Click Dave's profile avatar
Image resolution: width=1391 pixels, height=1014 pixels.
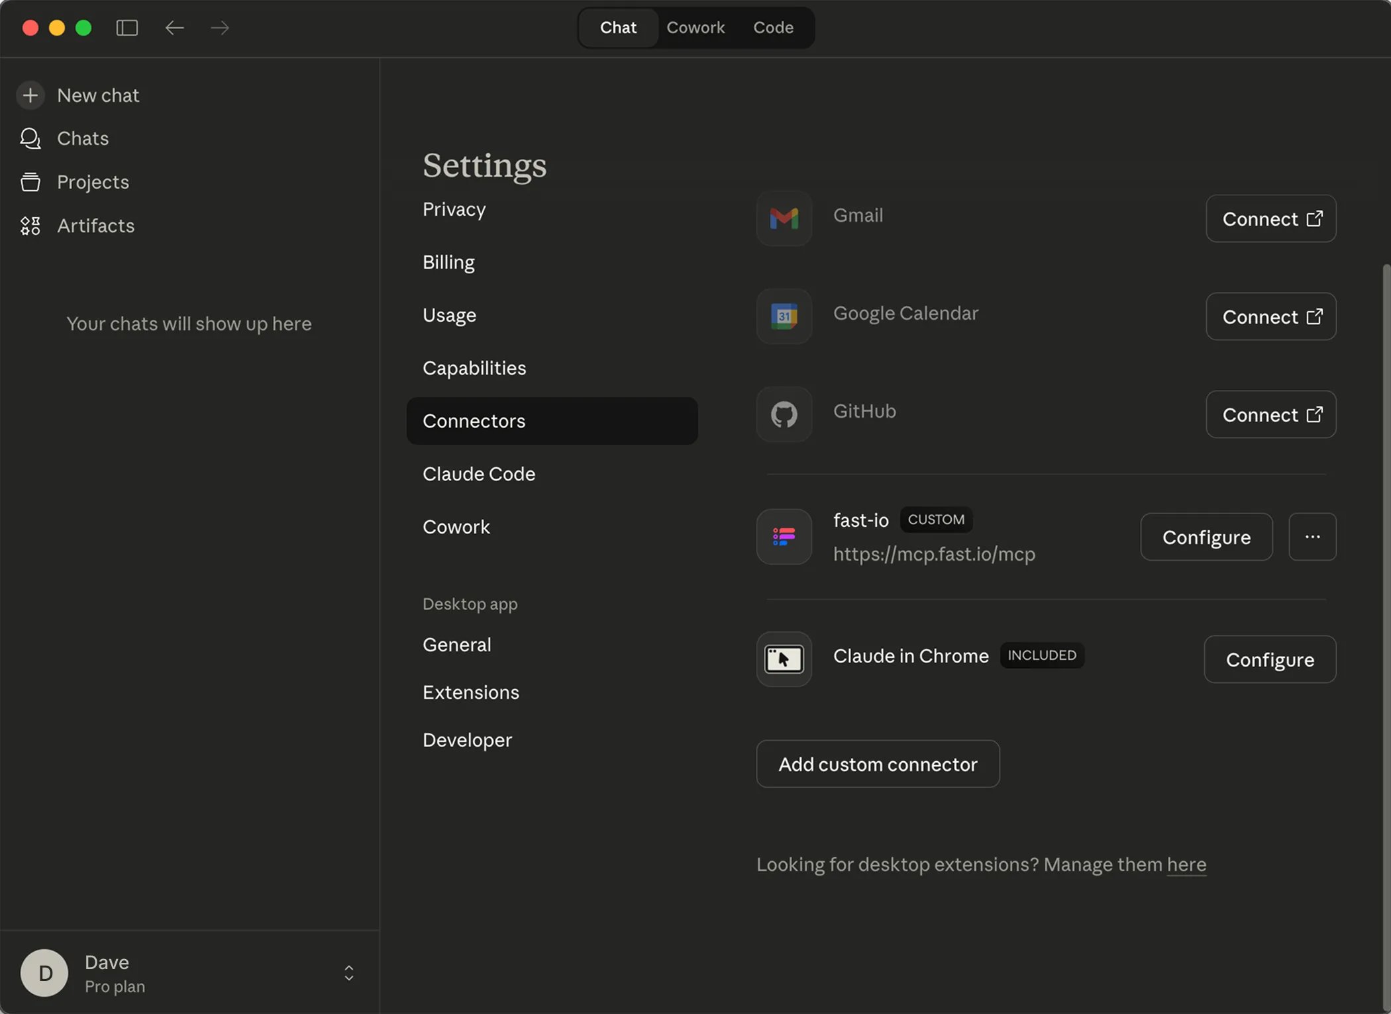point(44,973)
